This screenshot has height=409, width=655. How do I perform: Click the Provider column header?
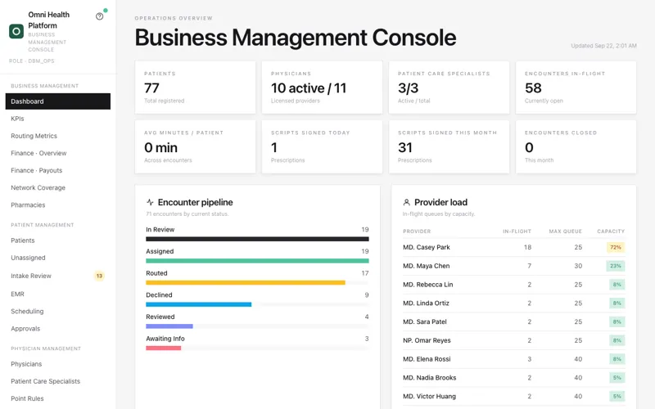(417, 231)
